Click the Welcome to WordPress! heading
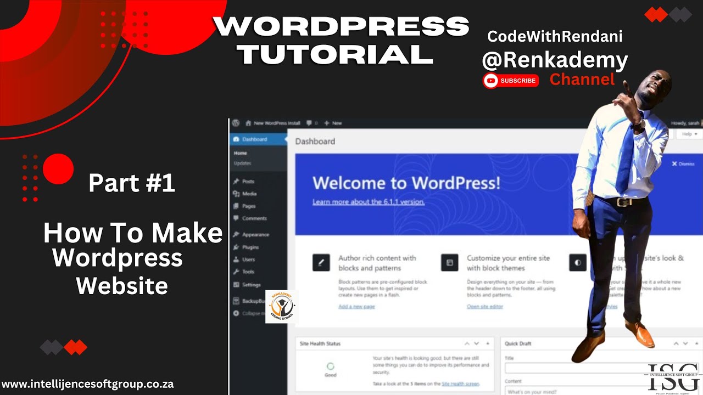This screenshot has height=395, width=703. [406, 183]
